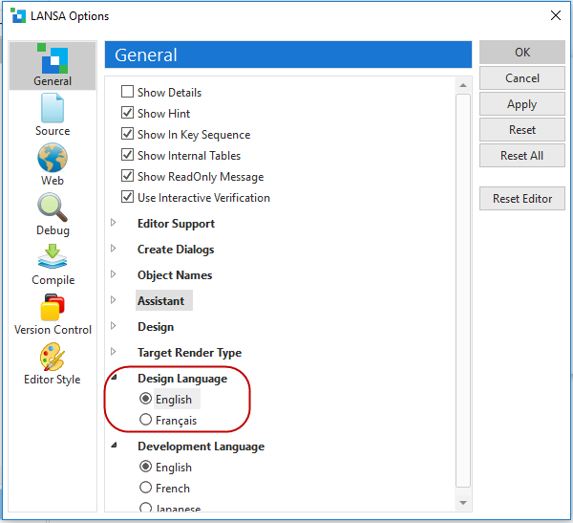This screenshot has width=573, height=523.
Task: Toggle Use Interactive Verification checkbox
Action: pyautogui.click(x=128, y=198)
